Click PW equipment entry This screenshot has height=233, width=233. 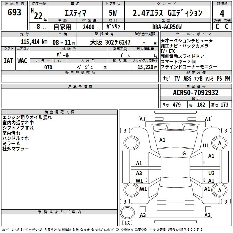(x=227, y=78)
